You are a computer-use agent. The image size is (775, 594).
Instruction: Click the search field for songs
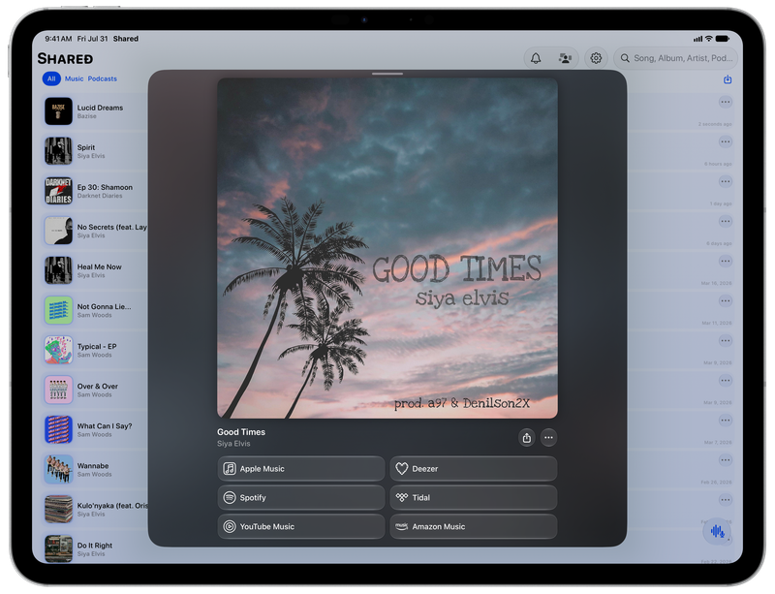pyautogui.click(x=675, y=58)
